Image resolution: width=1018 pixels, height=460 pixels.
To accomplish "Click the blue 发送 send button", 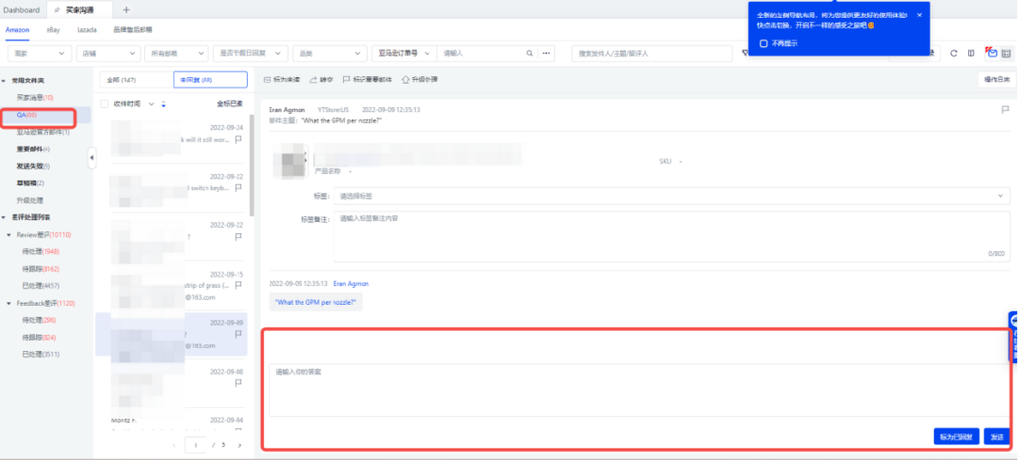I will pos(996,436).
